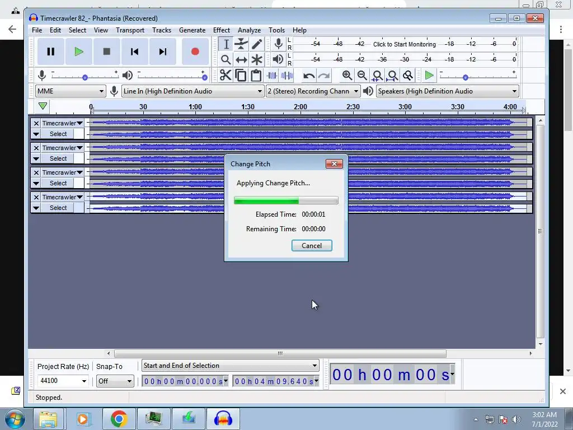573x430 pixels.
Task: Select the Envelope tool
Action: click(x=241, y=44)
